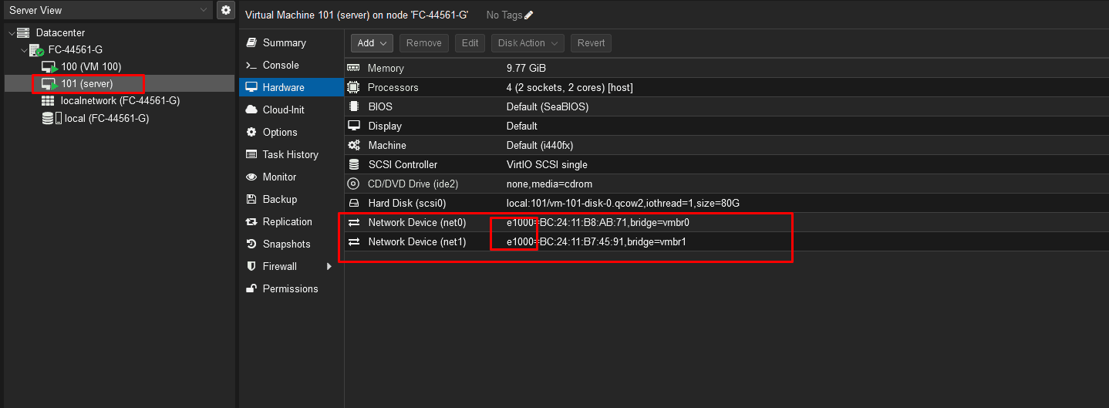Image resolution: width=1109 pixels, height=408 pixels.
Task: Open the Cloud-Init tab
Action: click(x=292, y=110)
